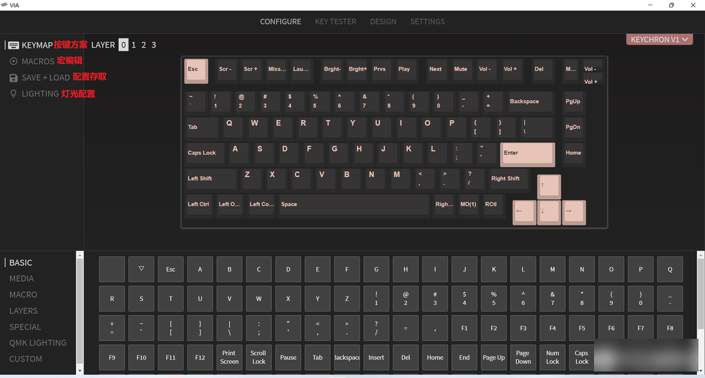Select the BASIC keycode category
Viewport: 705px width, 378px height.
(21, 262)
